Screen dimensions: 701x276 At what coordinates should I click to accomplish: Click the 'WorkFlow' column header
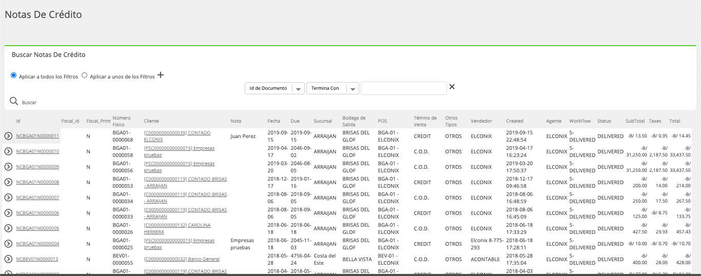pos(580,121)
